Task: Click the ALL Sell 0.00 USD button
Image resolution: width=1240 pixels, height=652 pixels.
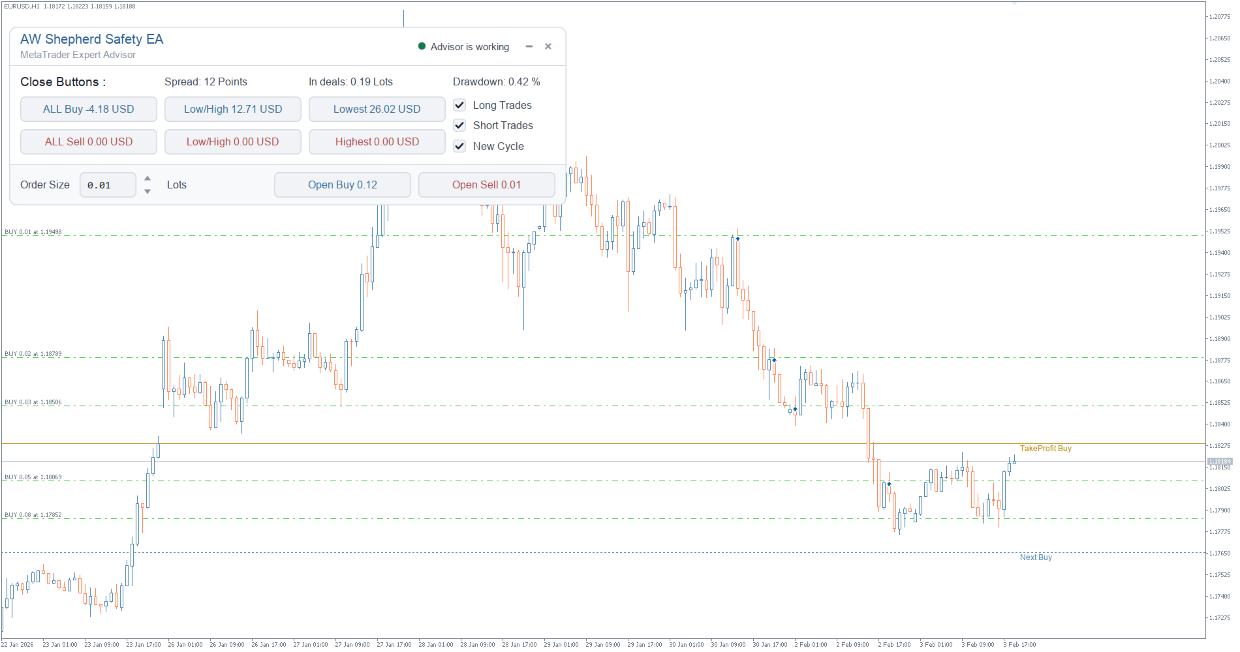Action: coord(89,141)
